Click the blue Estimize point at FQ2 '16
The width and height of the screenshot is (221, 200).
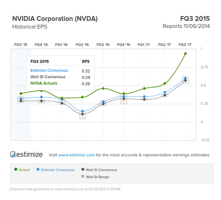point(82,111)
